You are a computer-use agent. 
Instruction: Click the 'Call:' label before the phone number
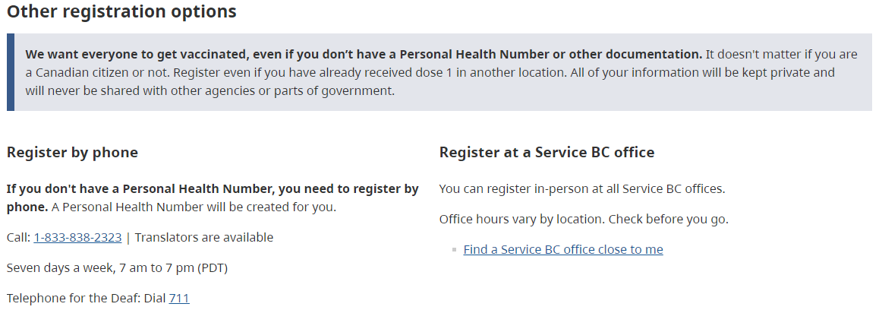pos(18,237)
